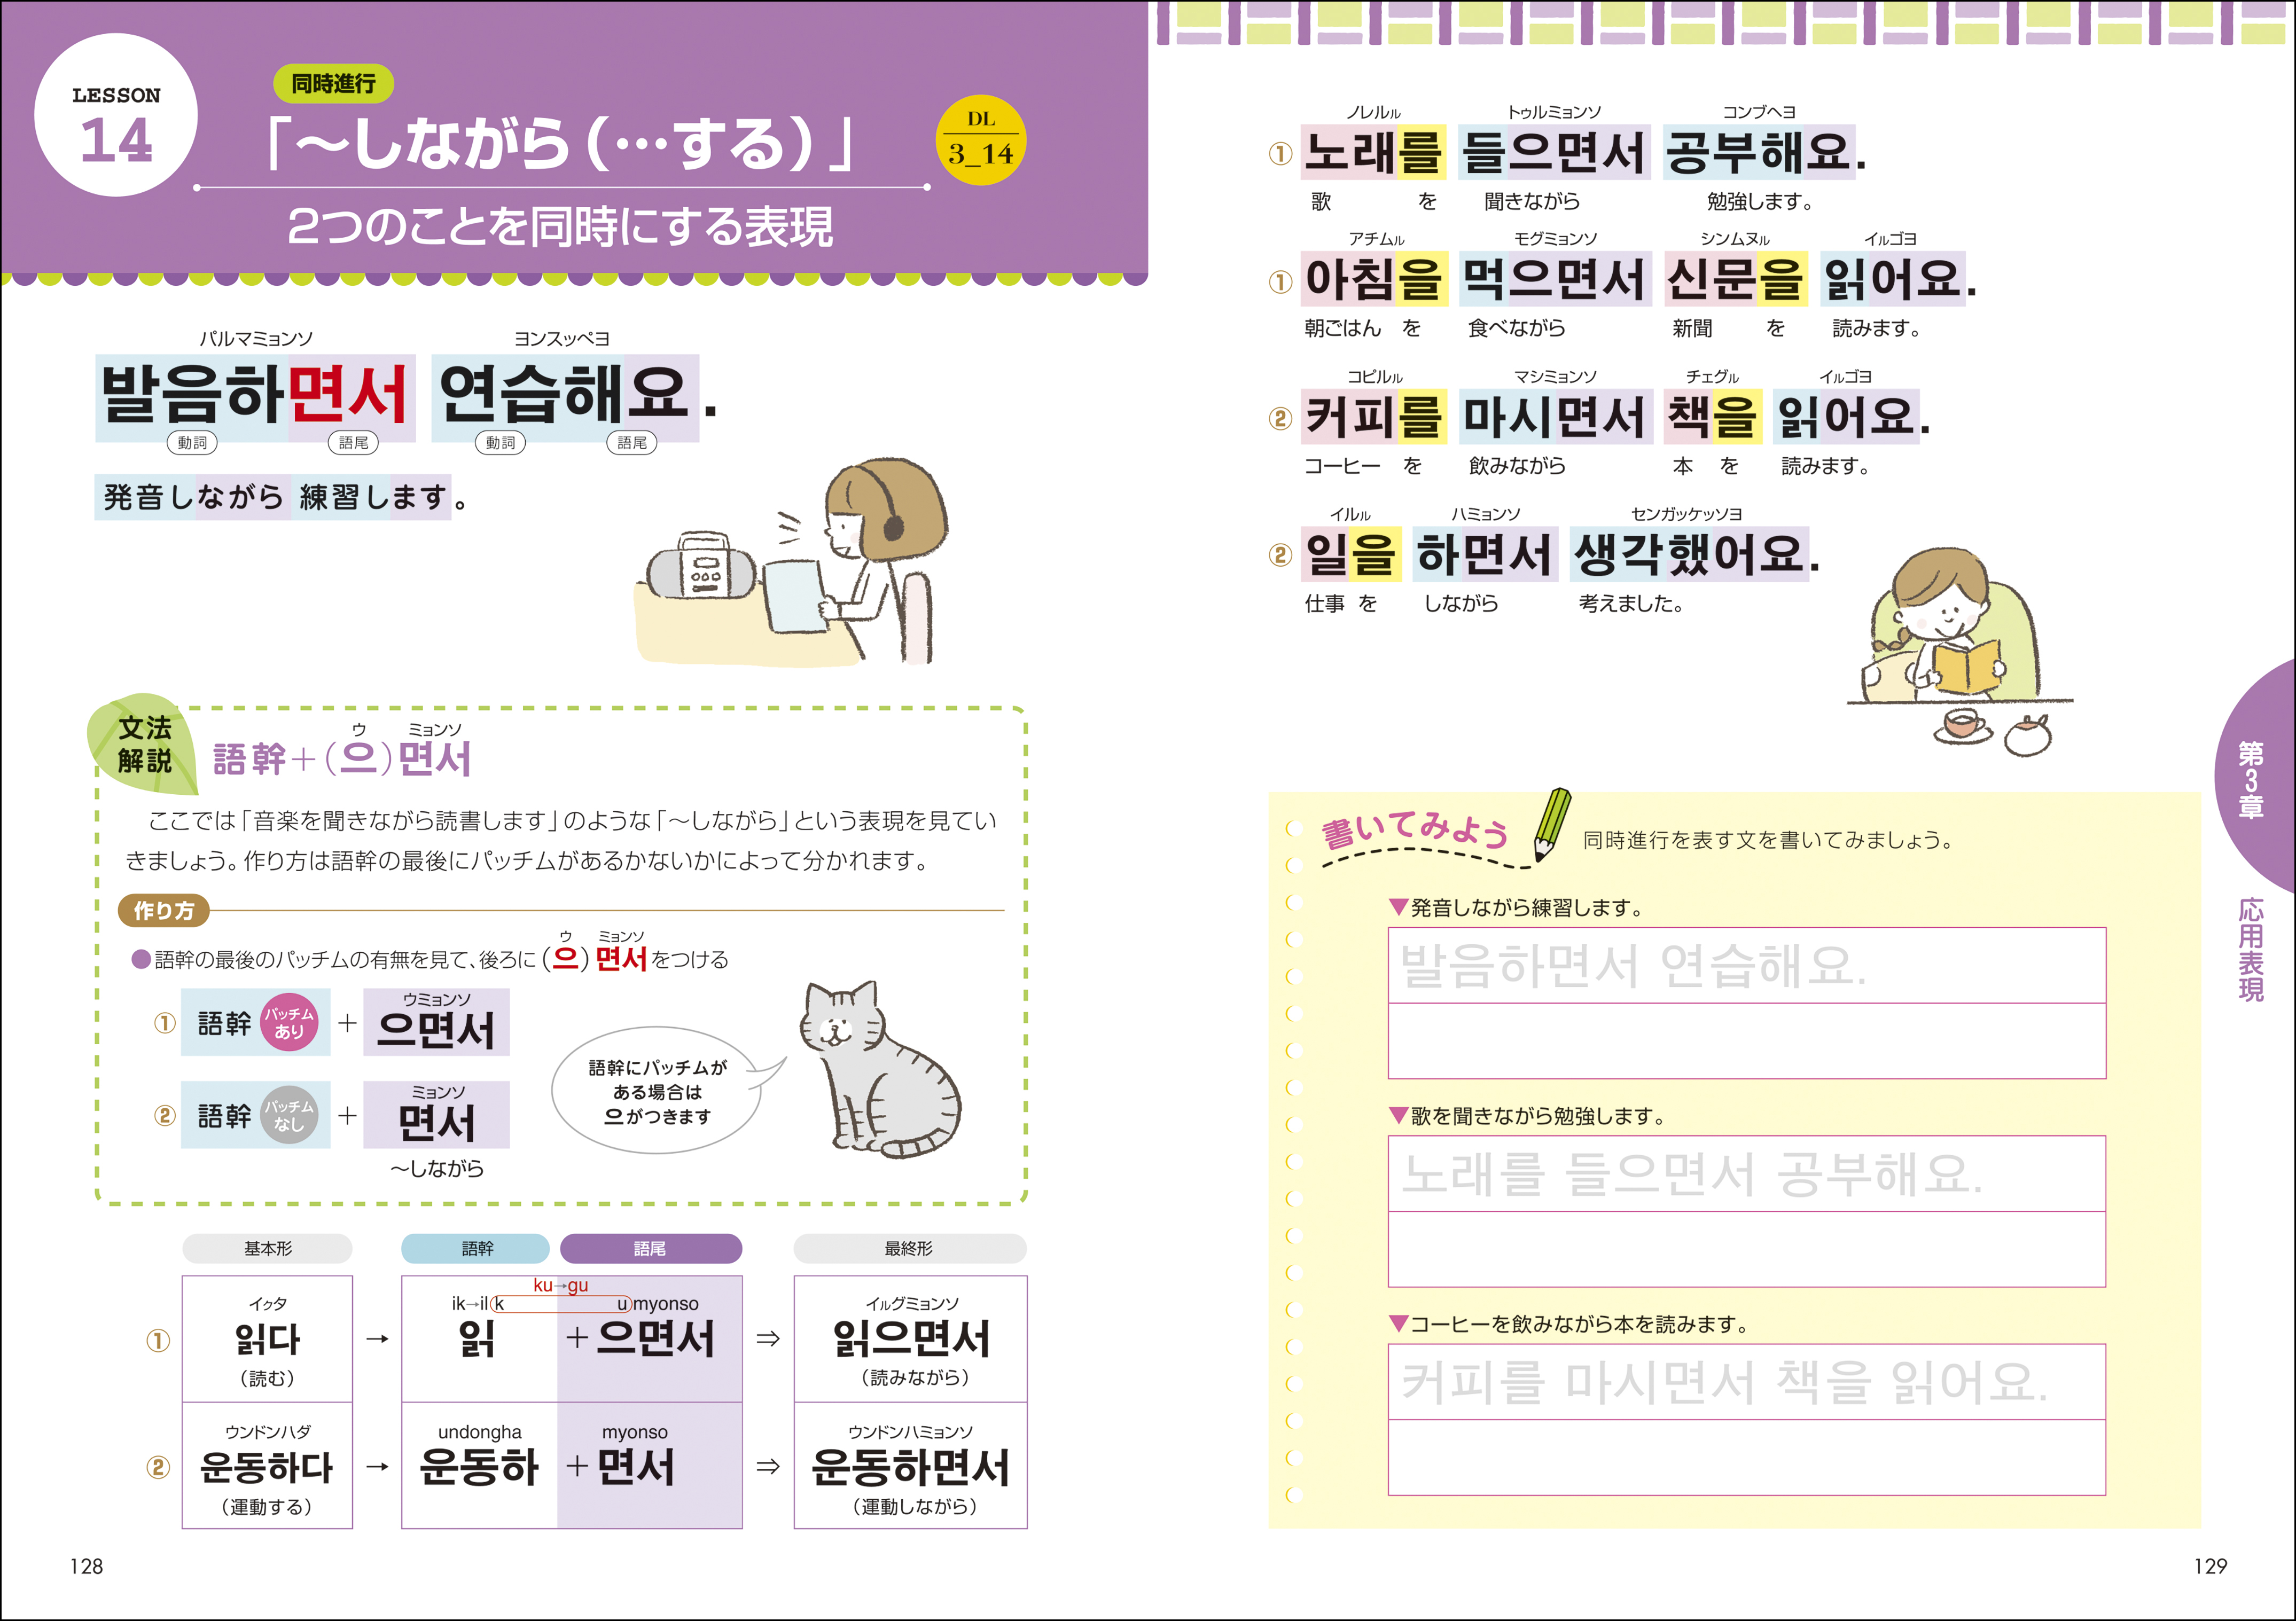
Task: Click the final form 읽으면서 (読みながら)
Action: [x=910, y=1339]
